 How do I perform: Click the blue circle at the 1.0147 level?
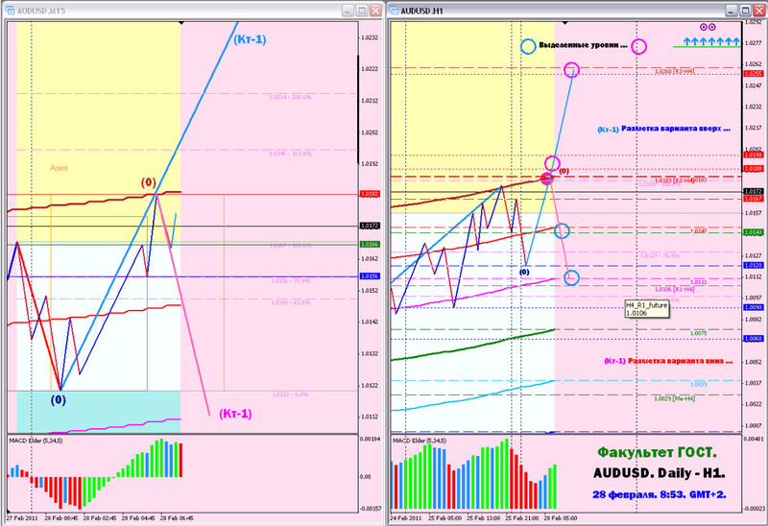562,230
